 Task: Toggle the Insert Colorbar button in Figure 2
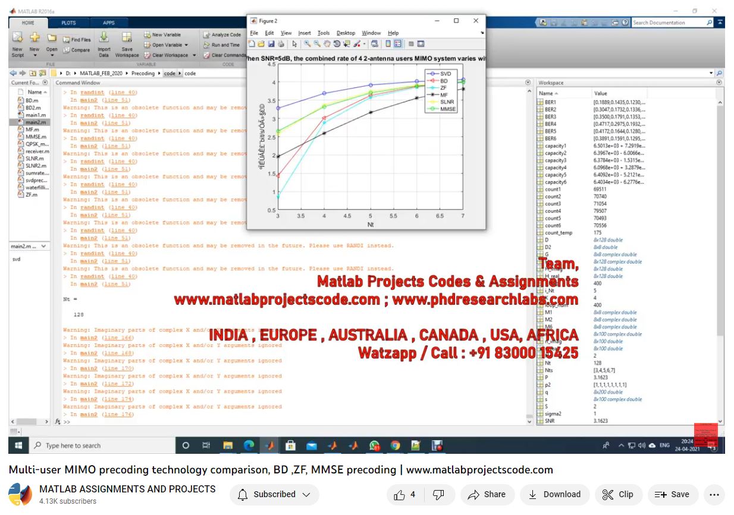[388, 44]
